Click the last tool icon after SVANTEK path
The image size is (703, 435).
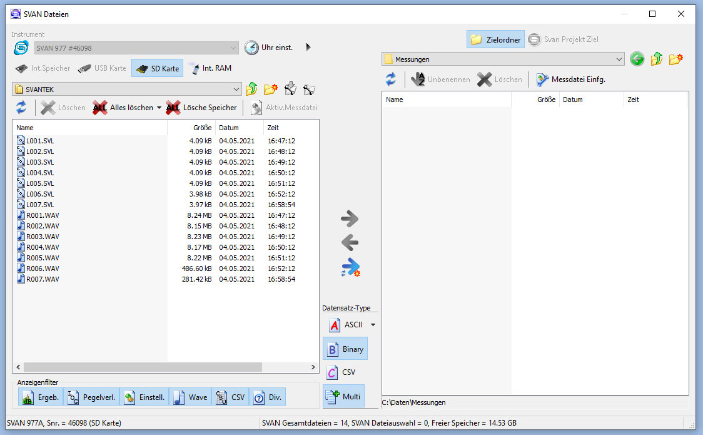click(x=310, y=90)
